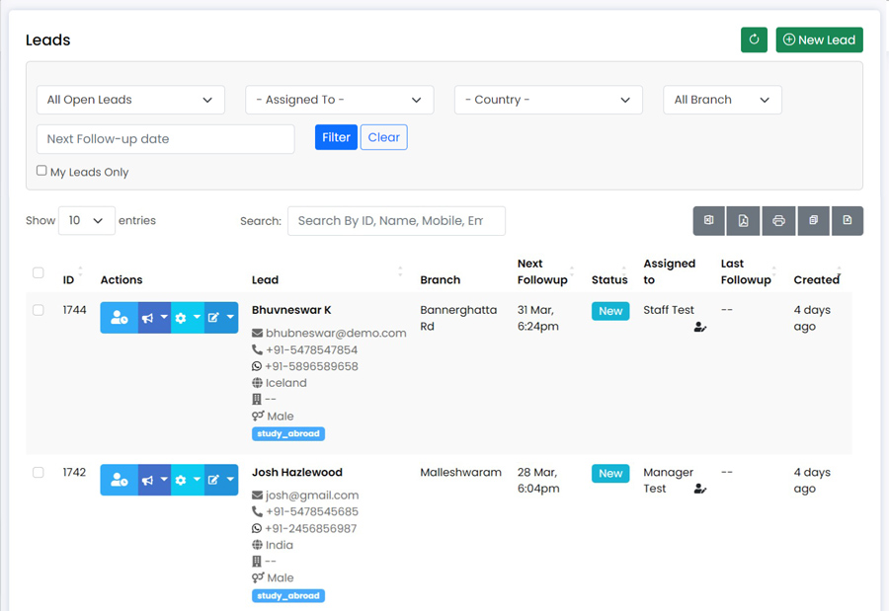Click add-user action icon for lead 1744
This screenshot has height=611, width=889.
click(119, 318)
